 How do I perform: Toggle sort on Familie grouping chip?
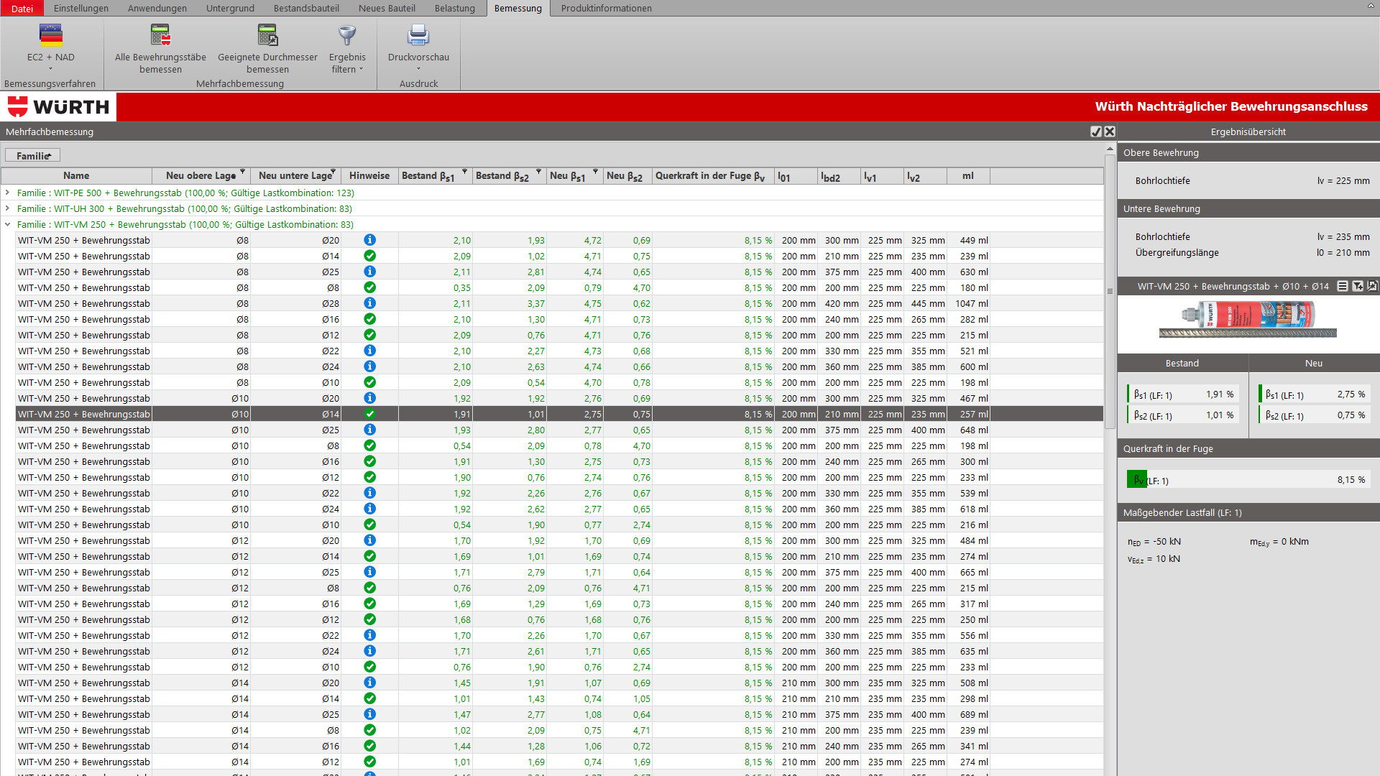pyautogui.click(x=32, y=155)
